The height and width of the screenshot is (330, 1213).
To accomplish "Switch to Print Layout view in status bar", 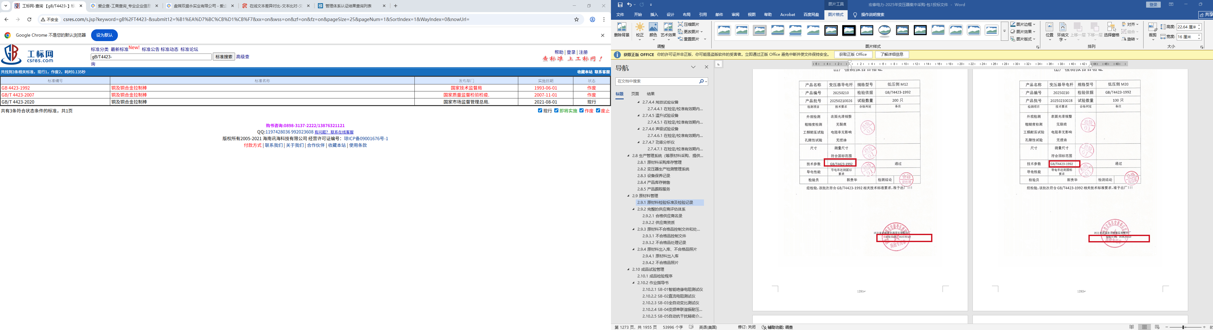I will pos(1144,327).
